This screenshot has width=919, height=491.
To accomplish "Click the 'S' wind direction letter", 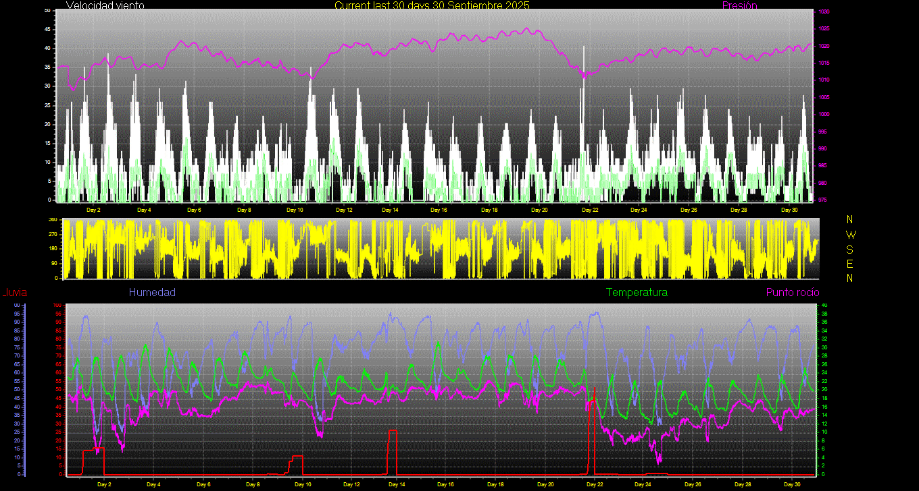I will pyautogui.click(x=850, y=249).
